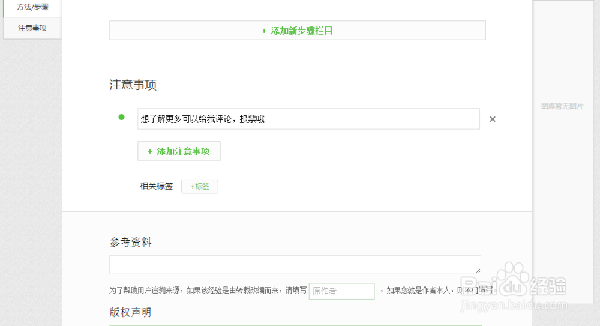
Task: Click the 添加注意事项 button
Action: point(179,151)
